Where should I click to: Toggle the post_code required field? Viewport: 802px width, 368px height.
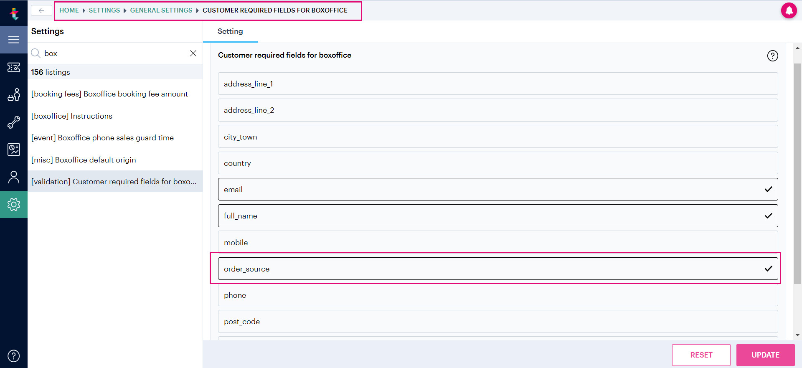coord(498,322)
